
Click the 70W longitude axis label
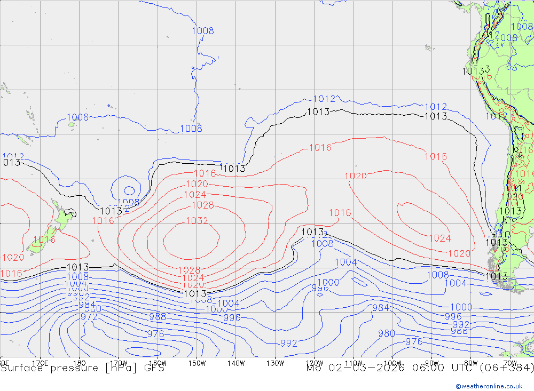point(510,363)
